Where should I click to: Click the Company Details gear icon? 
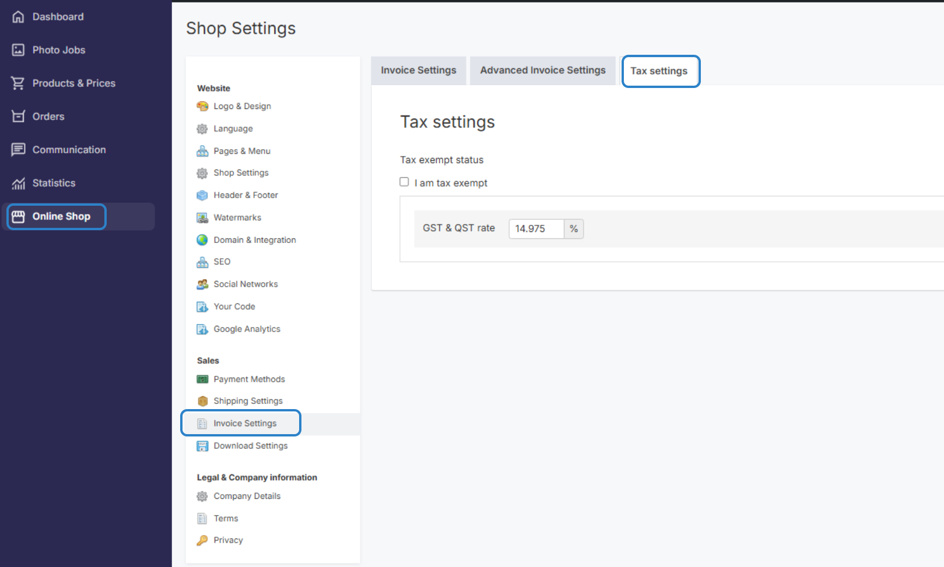click(202, 496)
